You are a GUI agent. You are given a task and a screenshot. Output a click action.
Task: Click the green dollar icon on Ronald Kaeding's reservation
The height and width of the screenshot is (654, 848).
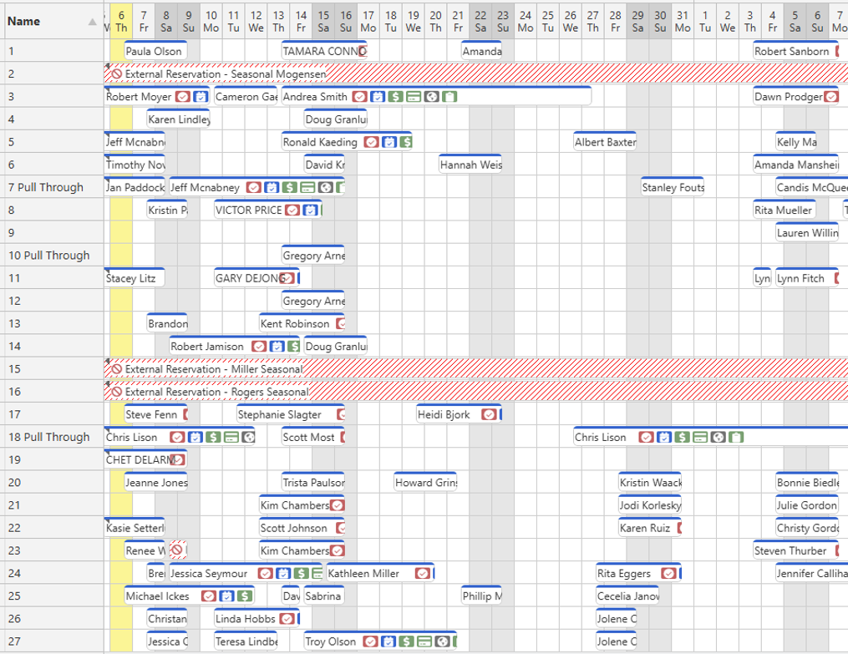[x=406, y=142]
